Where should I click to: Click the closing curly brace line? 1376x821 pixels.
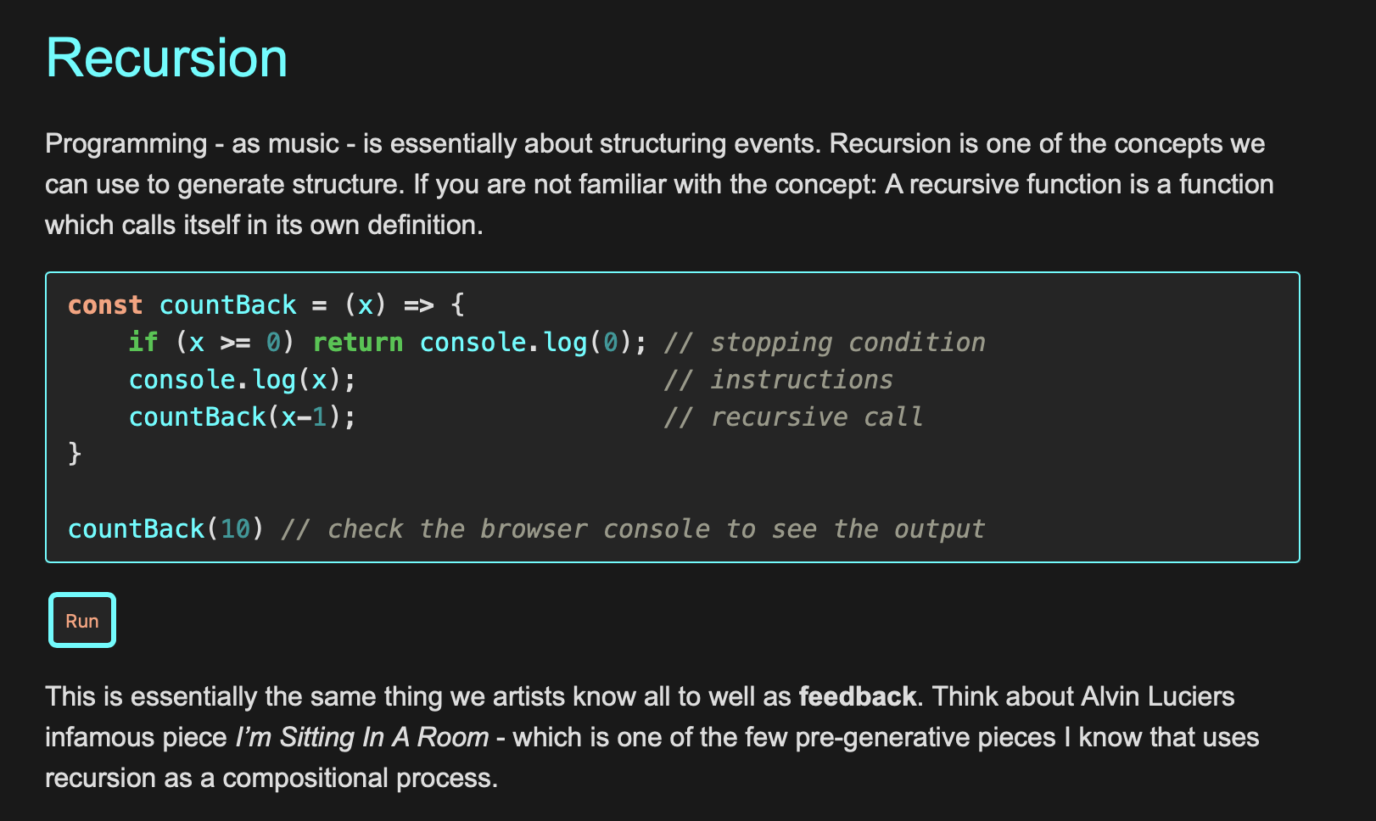click(75, 454)
